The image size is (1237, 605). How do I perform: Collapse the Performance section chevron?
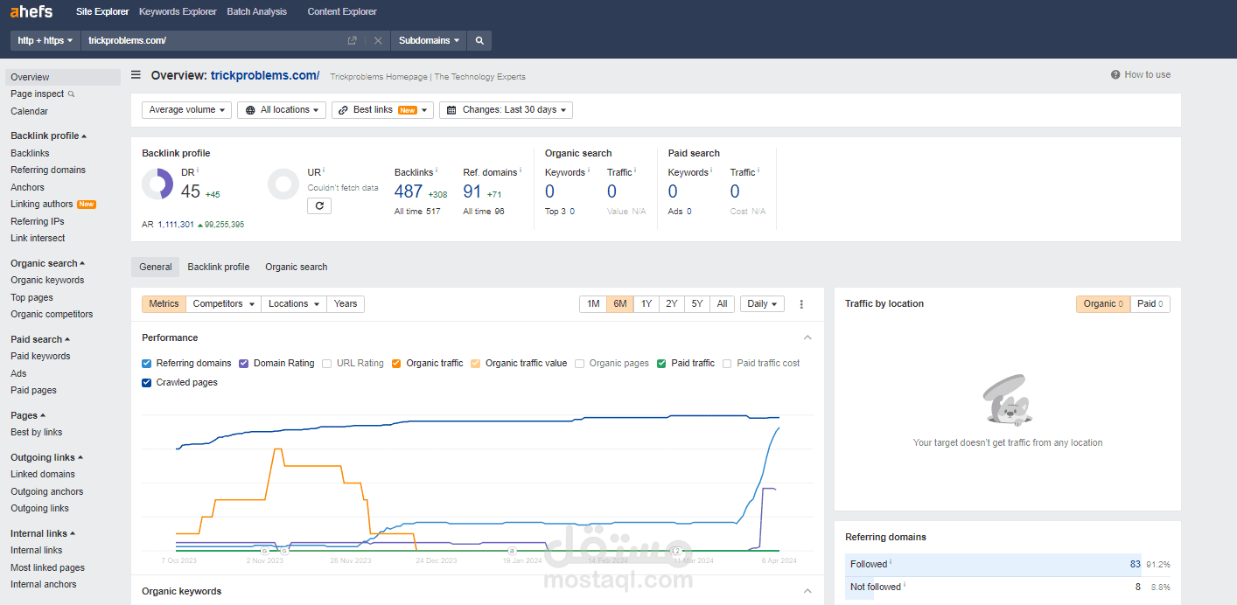(x=807, y=337)
